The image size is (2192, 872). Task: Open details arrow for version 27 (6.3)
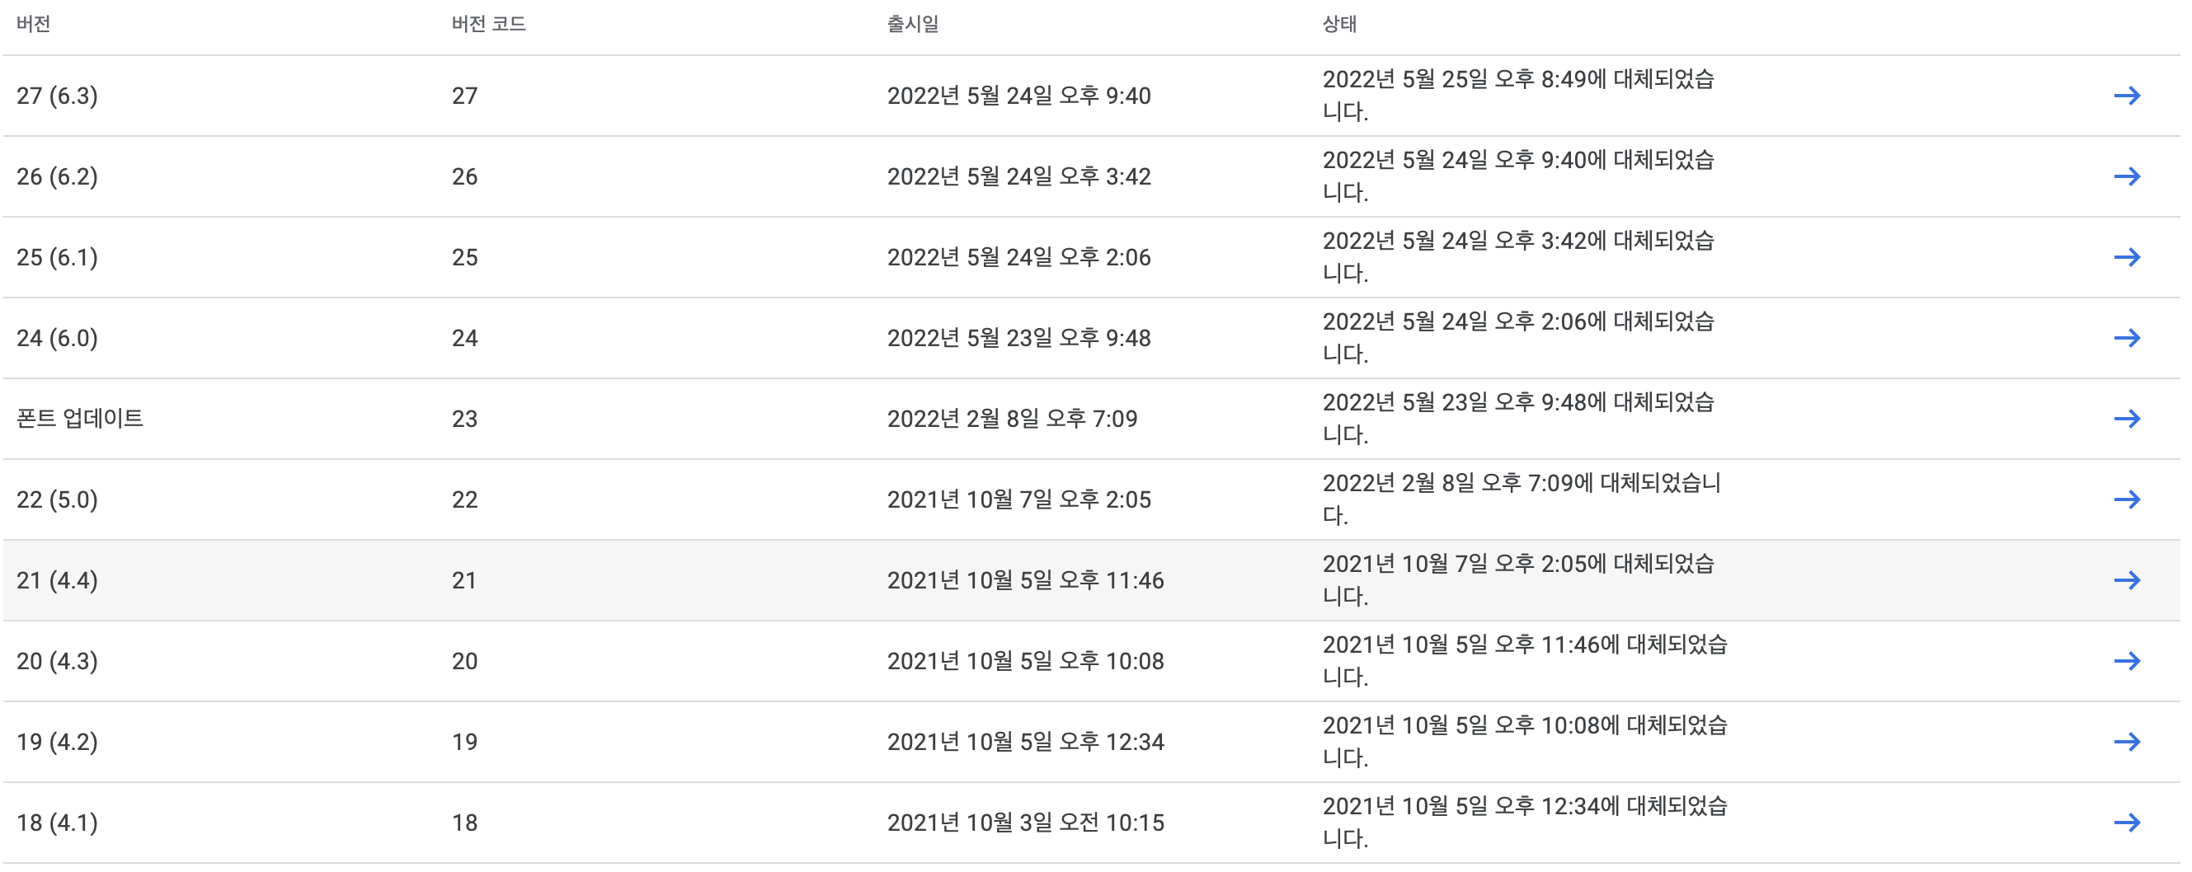[2130, 96]
